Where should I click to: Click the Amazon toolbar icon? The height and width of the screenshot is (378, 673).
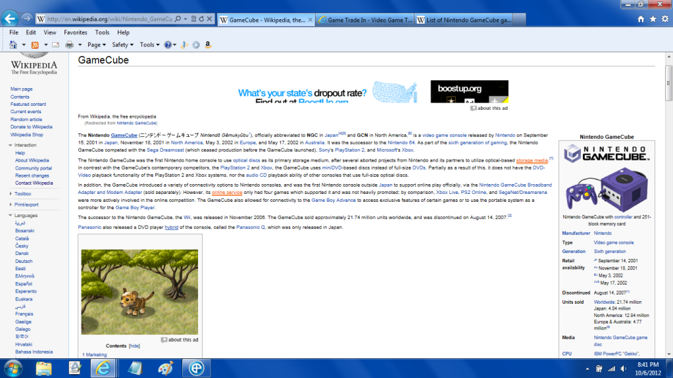click(208, 45)
